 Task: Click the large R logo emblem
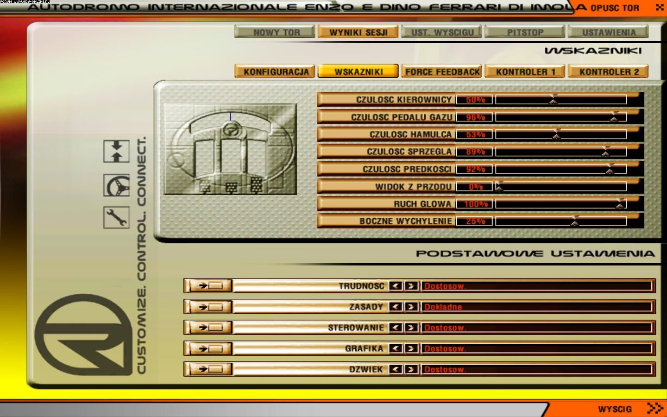(x=83, y=335)
